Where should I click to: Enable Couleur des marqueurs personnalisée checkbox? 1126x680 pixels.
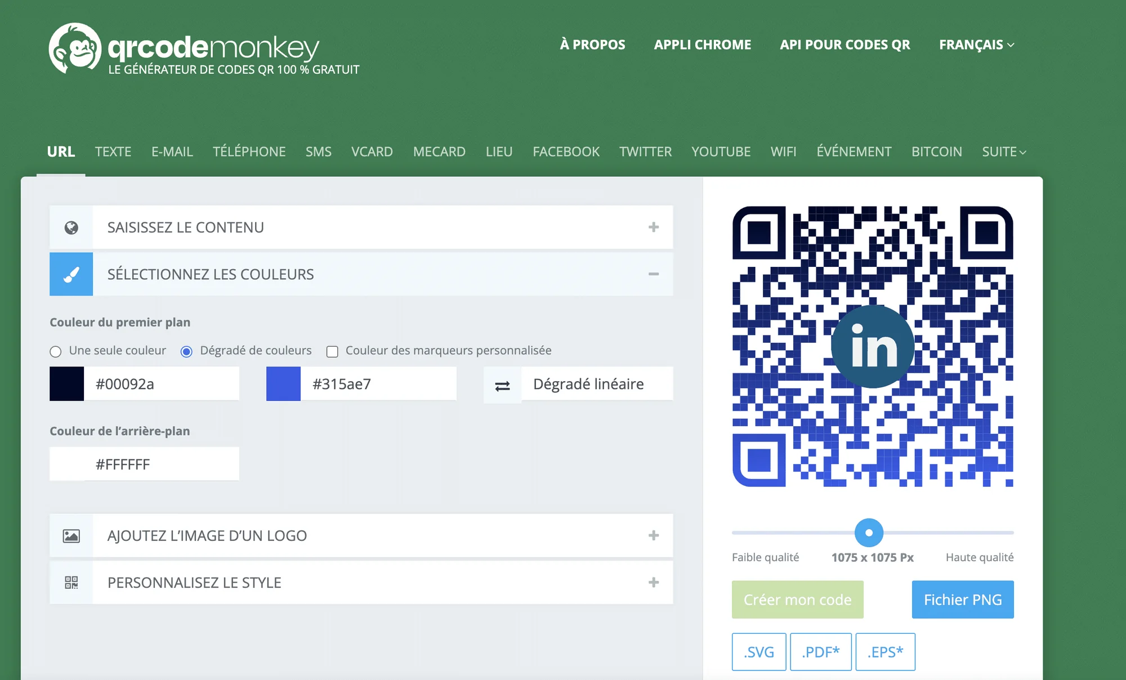(x=332, y=351)
